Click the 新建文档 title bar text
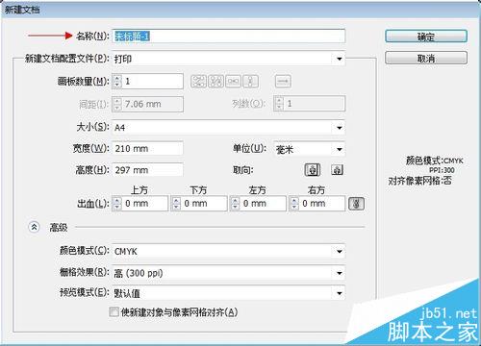Screen dimensions: 481x346 pyautogui.click(x=22, y=10)
